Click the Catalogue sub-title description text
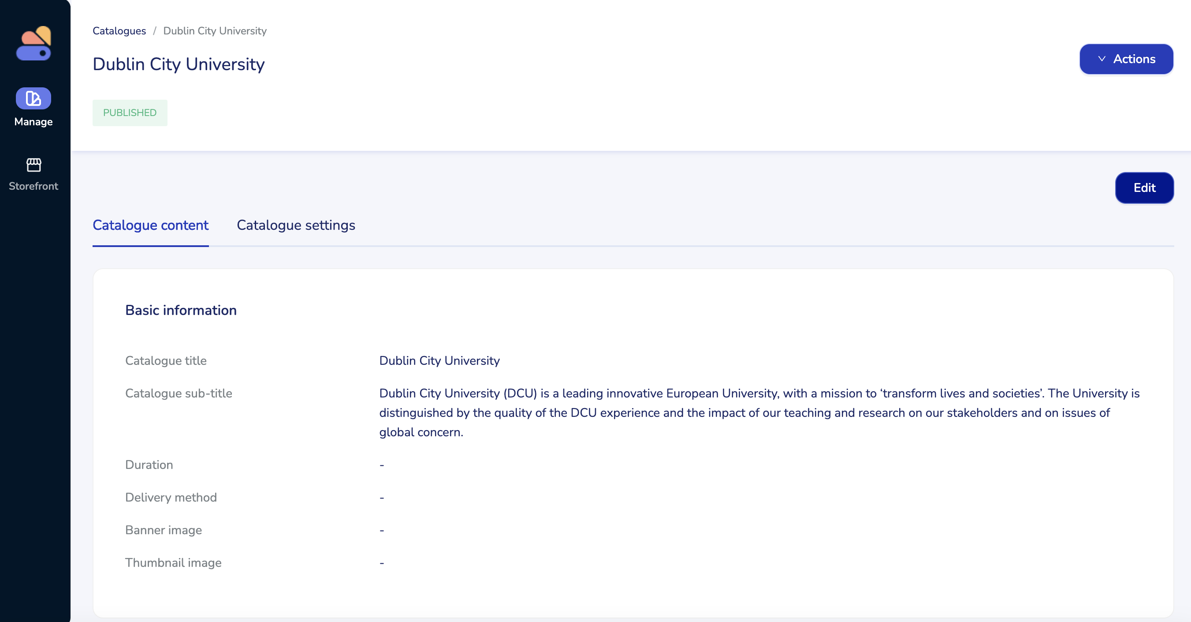 (758, 412)
